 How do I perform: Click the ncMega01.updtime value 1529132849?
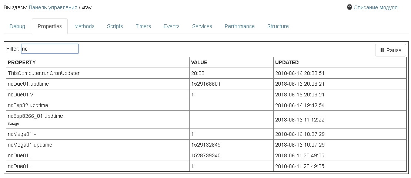[x=206, y=145]
